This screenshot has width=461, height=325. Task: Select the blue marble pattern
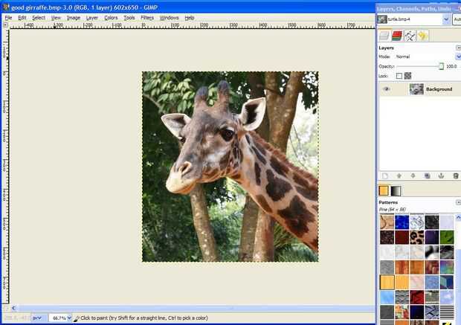[x=402, y=222]
